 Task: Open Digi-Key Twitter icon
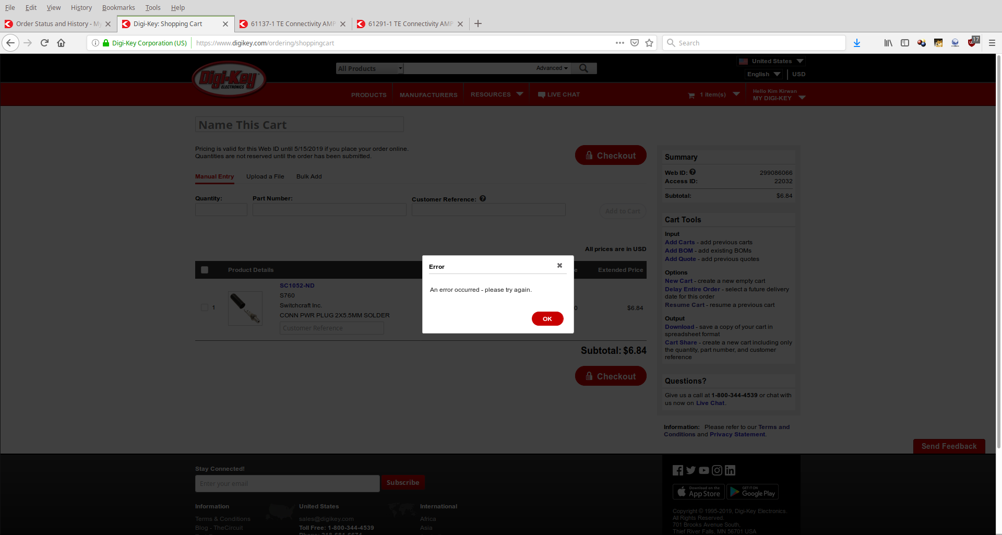(691, 470)
